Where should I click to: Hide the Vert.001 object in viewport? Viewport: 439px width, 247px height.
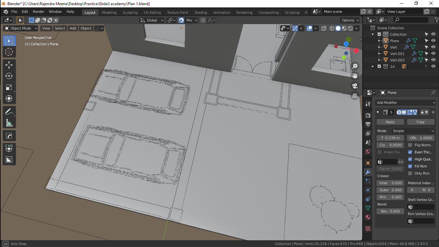(433, 54)
